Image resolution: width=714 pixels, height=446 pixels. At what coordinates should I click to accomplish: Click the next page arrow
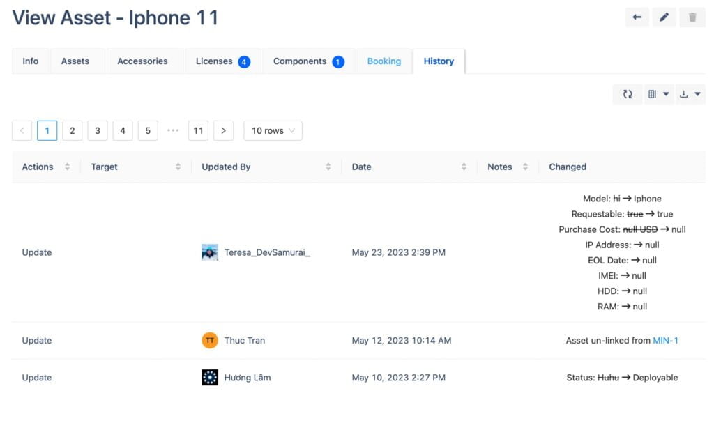pyautogui.click(x=223, y=130)
